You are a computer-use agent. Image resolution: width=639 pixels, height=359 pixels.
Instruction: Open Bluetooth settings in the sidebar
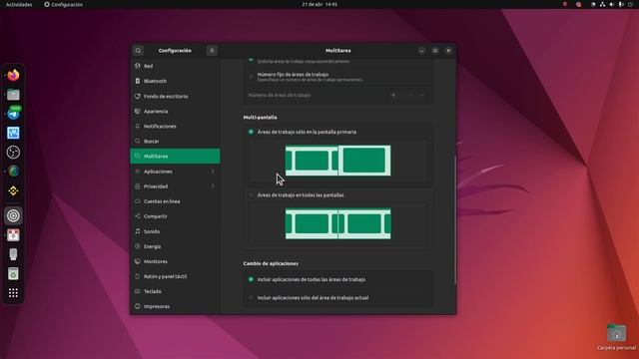coord(176,81)
